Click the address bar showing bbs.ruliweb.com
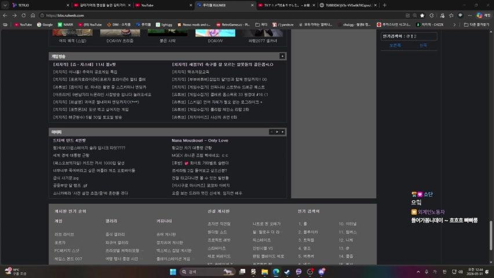494x278 pixels. 221,15
